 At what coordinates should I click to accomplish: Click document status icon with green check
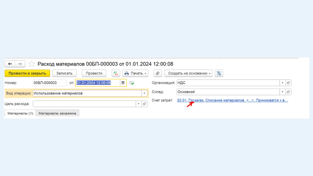[132, 83]
